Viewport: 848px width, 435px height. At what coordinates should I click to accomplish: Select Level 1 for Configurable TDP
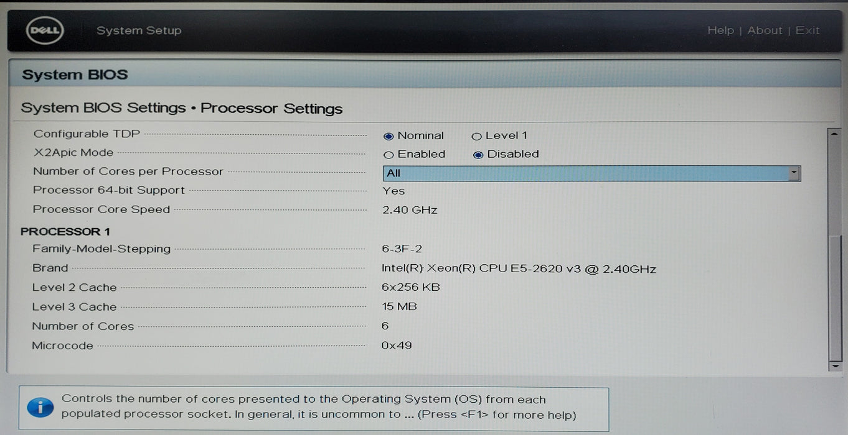click(477, 136)
